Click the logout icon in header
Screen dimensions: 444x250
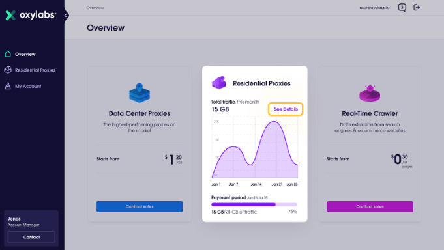[417, 7]
